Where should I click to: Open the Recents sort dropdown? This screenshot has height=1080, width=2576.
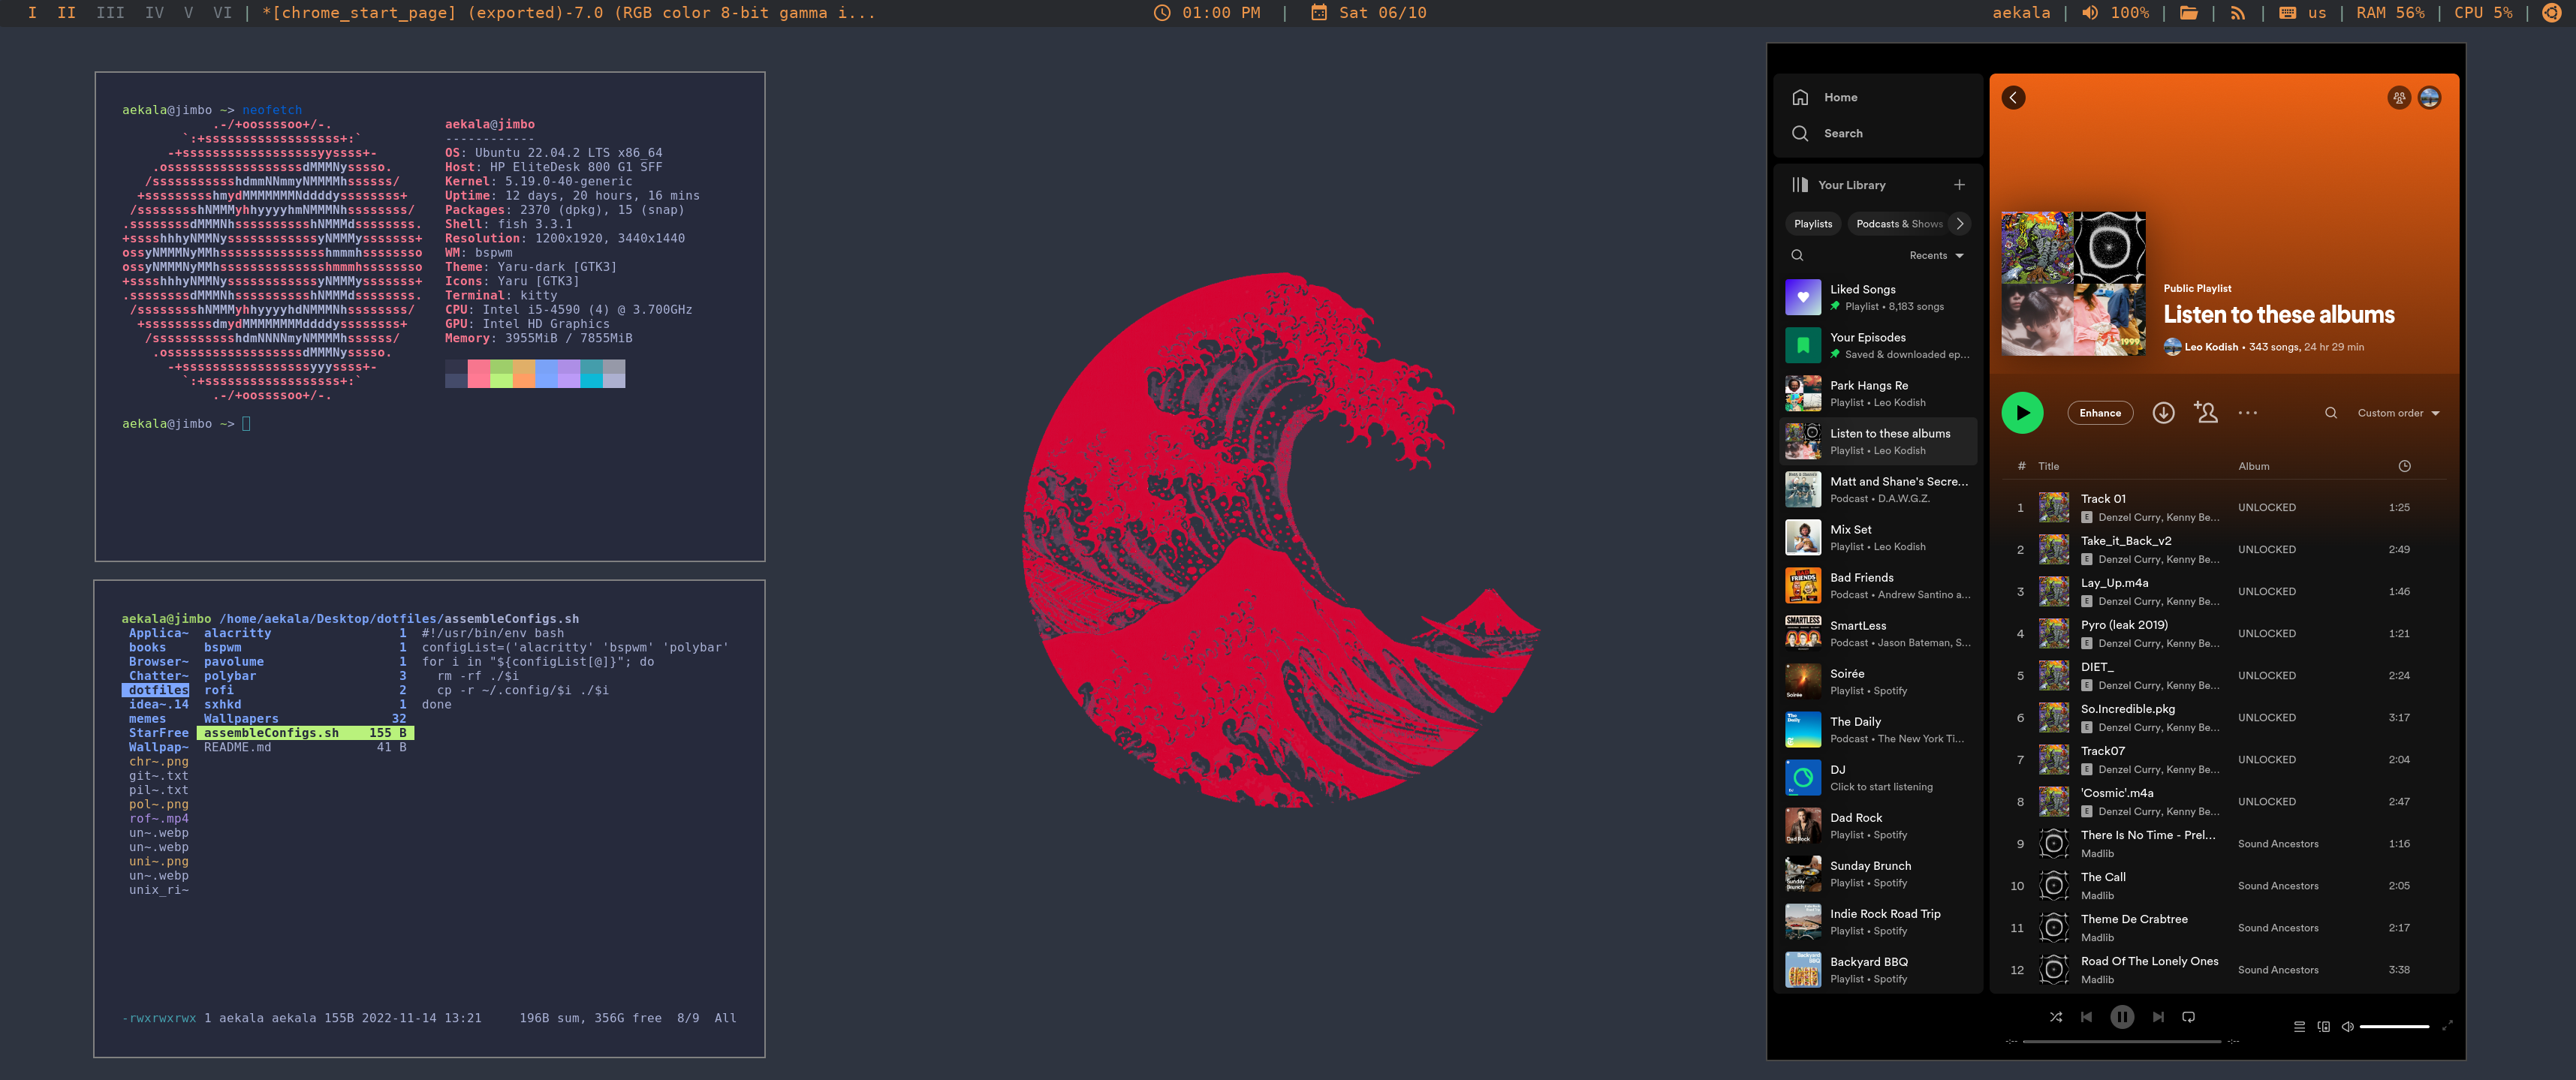[1936, 256]
